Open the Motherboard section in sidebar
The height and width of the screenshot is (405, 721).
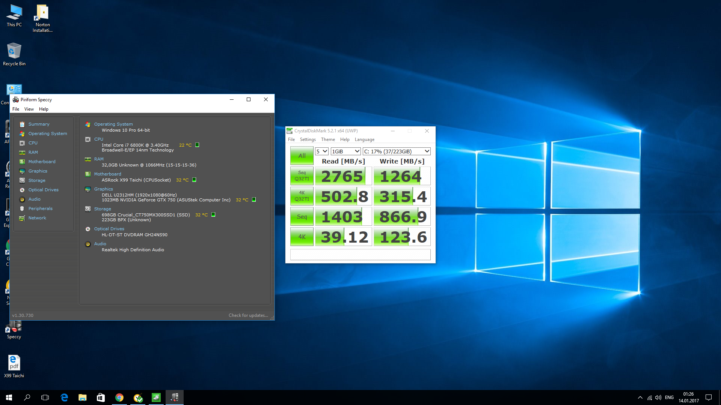tap(42, 162)
